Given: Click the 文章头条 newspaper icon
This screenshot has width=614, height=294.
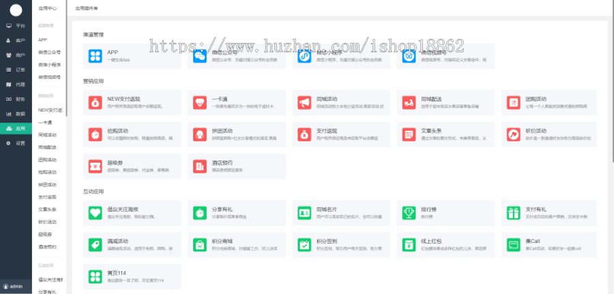Looking at the screenshot, I should click(x=409, y=135).
